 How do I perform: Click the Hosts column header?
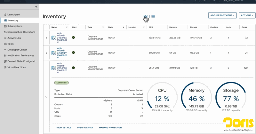[x=228, y=27]
